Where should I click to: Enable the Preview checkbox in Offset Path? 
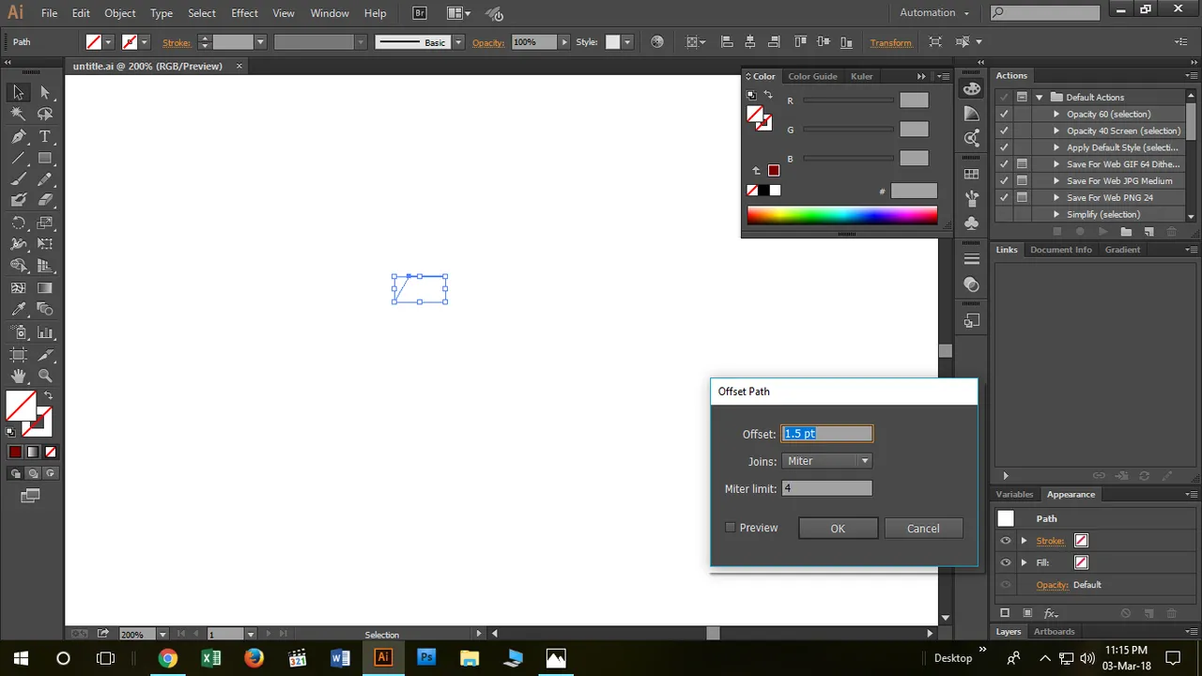[730, 528]
